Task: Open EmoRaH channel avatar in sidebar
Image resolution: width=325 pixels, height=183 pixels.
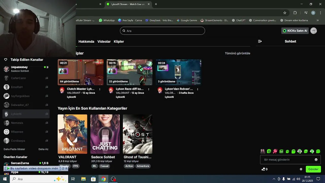Action: [7, 87]
